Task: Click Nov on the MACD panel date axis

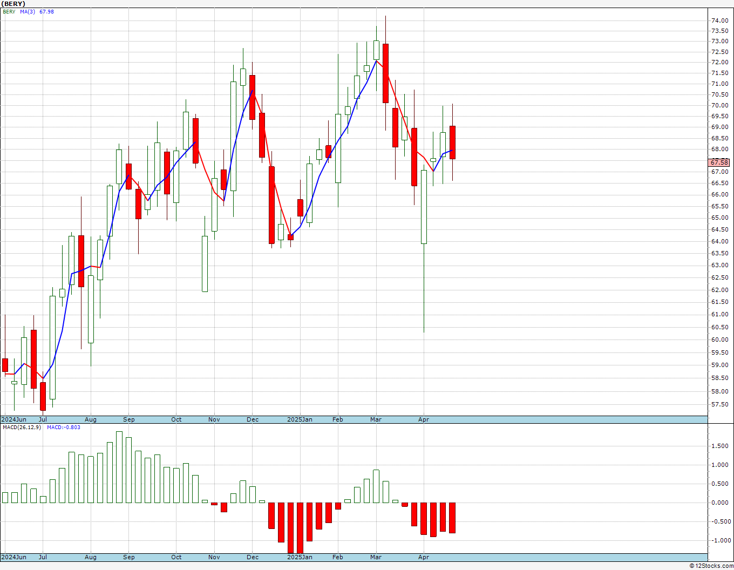Action: tap(214, 557)
